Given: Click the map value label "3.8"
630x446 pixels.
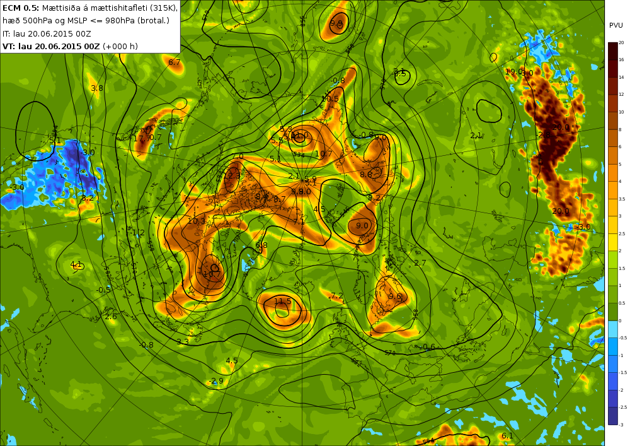Looking at the screenshot, I should tap(97, 88).
